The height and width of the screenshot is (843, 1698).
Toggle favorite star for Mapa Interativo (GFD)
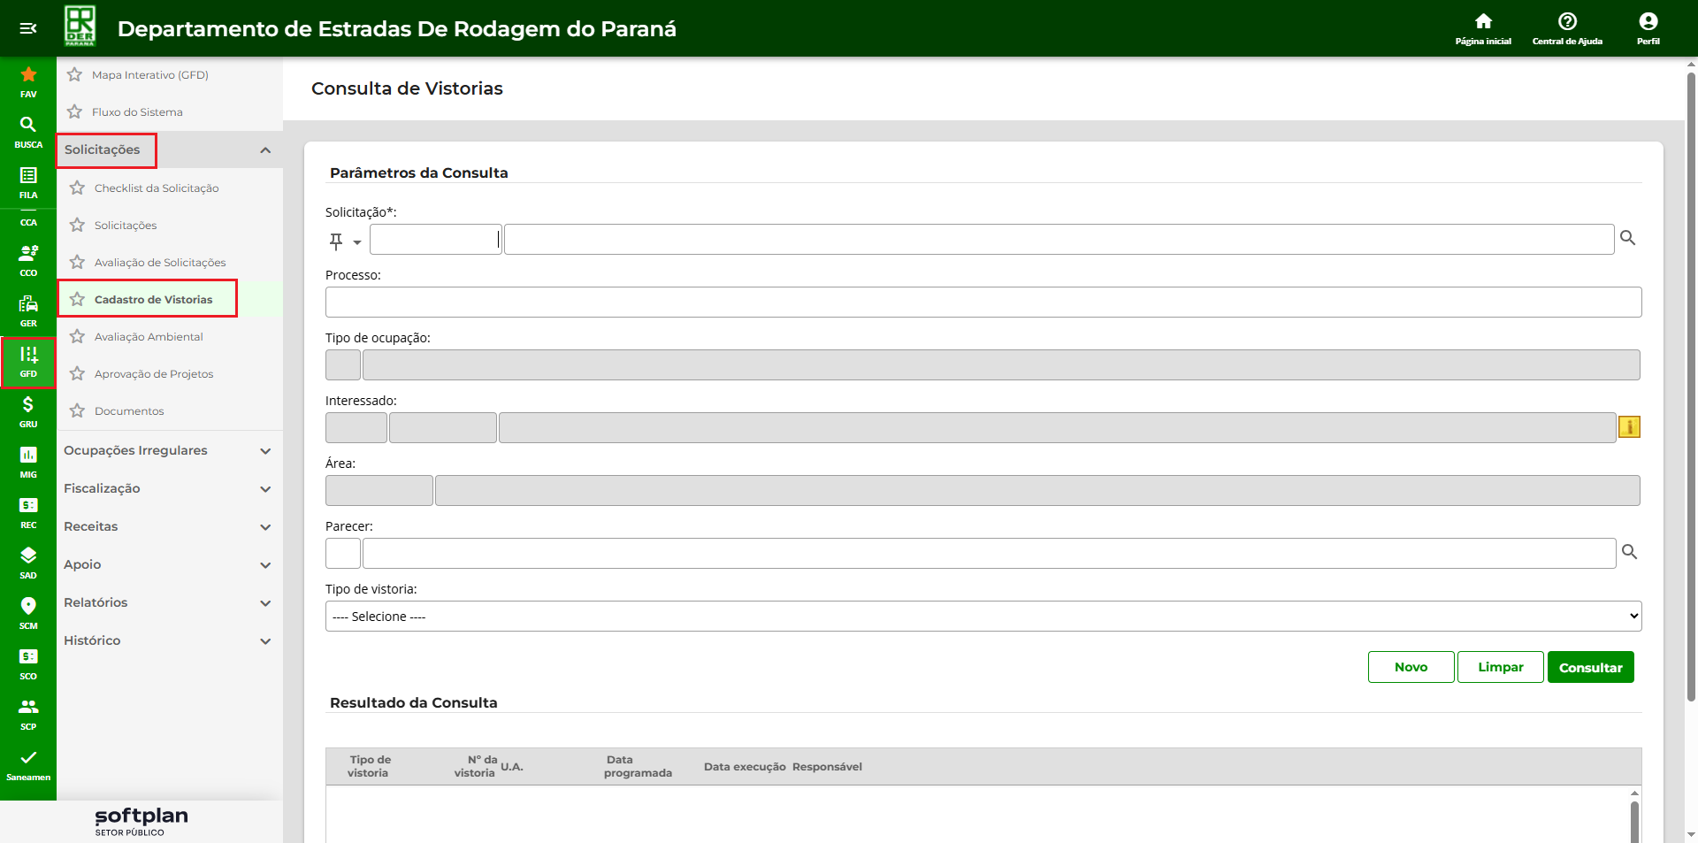75,75
